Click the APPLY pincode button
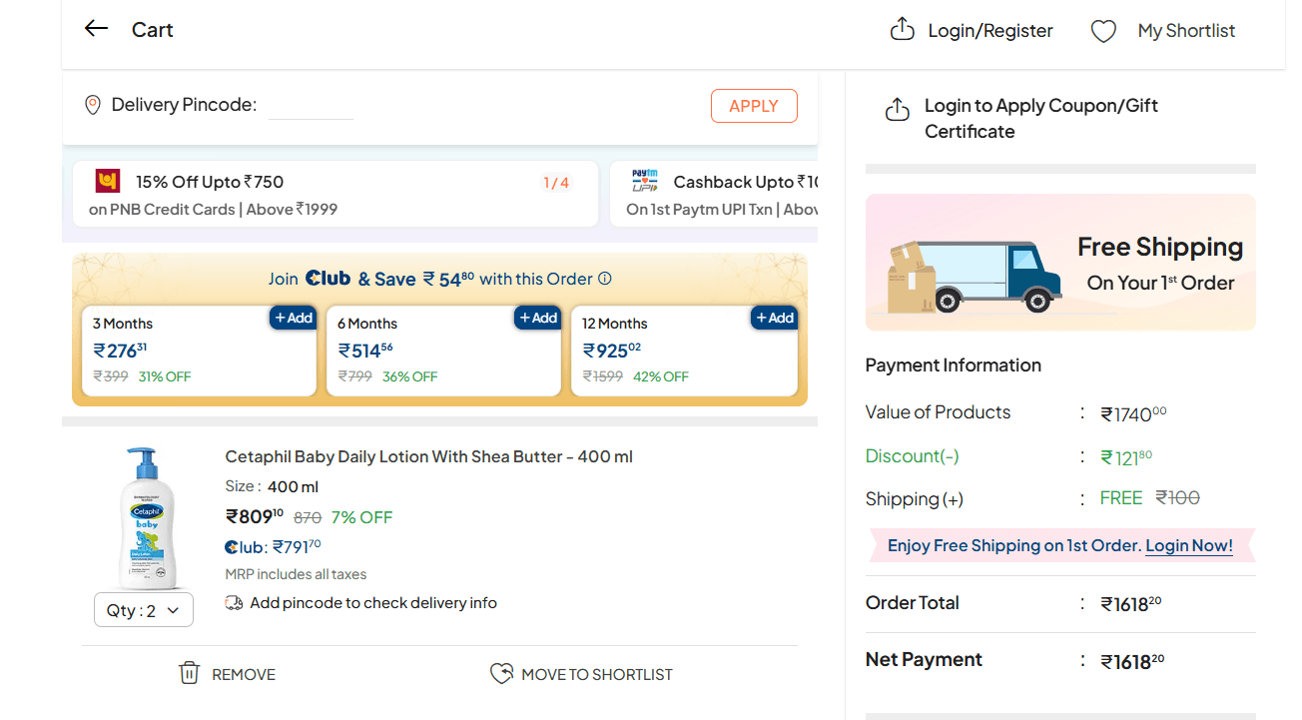 coord(754,106)
